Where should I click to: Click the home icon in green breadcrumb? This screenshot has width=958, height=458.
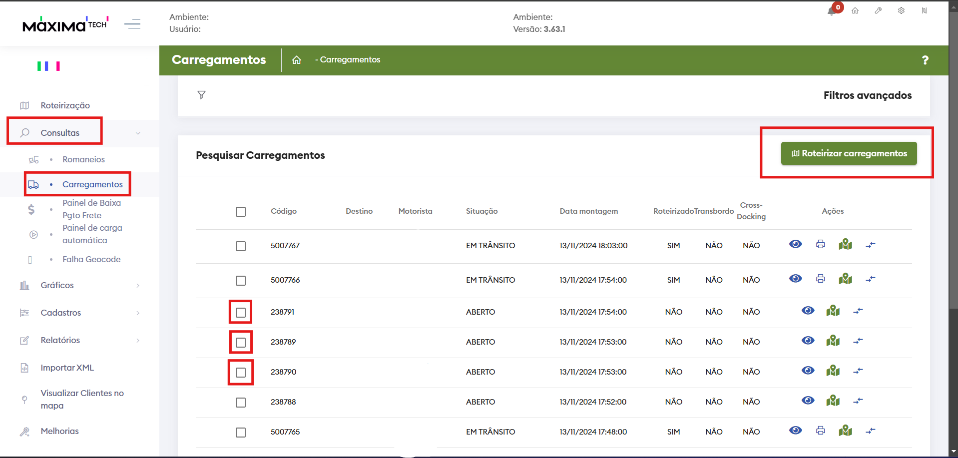pos(297,60)
